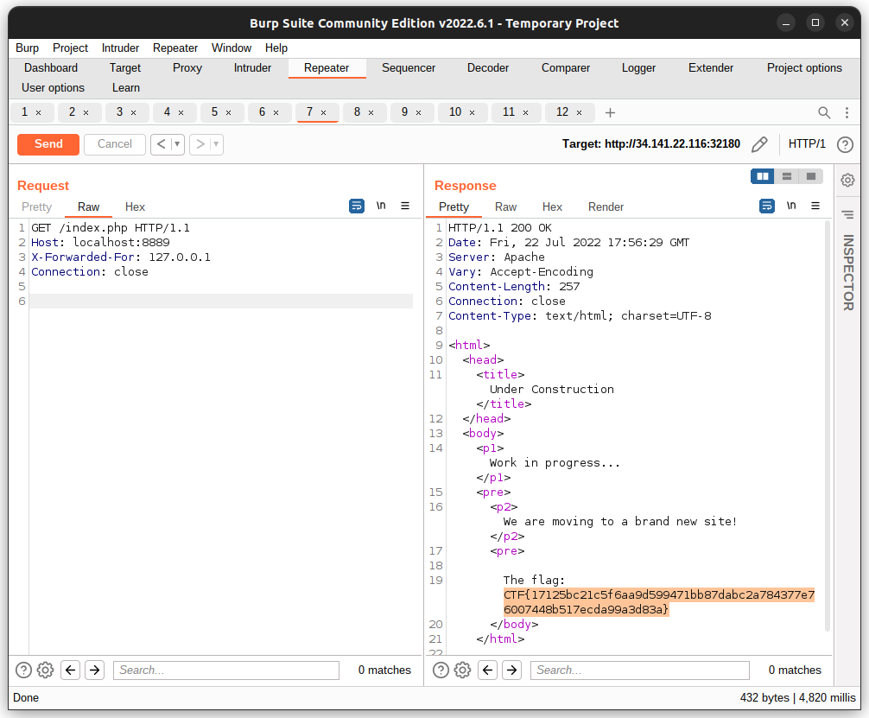Image resolution: width=869 pixels, height=718 pixels.
Task: Open Inspector settings gear icon
Action: click(847, 180)
